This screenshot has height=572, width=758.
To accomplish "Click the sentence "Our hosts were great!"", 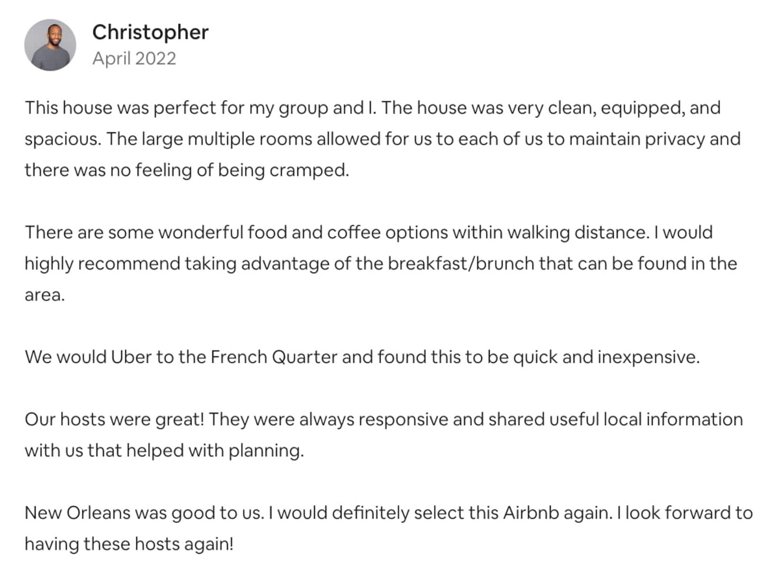I will [114, 420].
